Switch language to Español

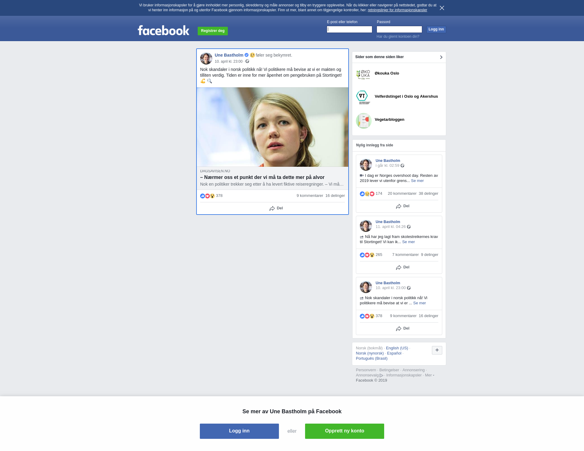coord(394,353)
